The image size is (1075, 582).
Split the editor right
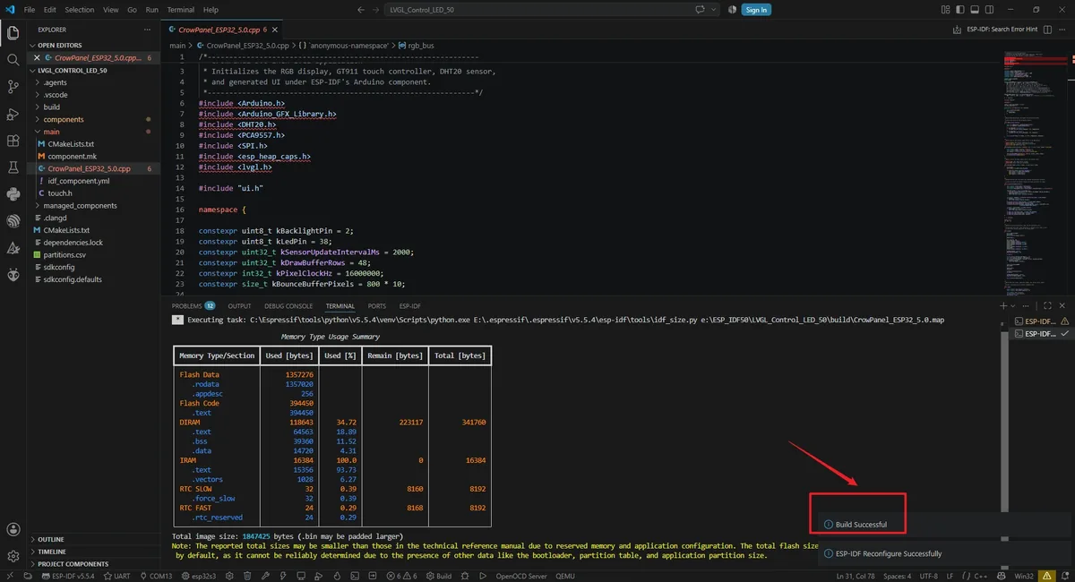[x=1048, y=30]
